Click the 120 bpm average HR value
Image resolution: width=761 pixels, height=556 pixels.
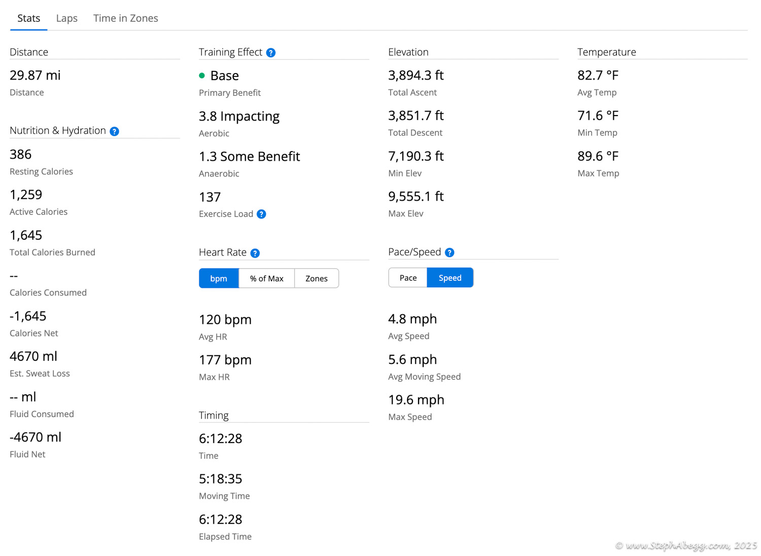pos(225,320)
